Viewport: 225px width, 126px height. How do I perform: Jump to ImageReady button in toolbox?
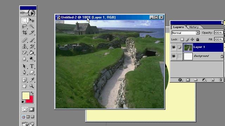pyautogui.click(x=28, y=124)
